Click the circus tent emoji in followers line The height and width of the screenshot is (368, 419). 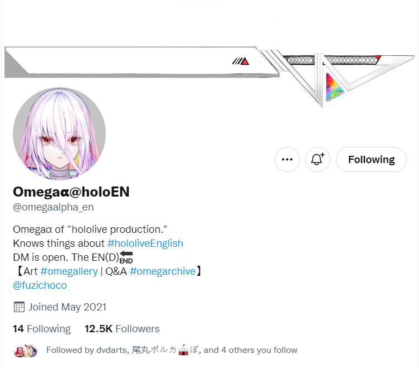[183, 350]
